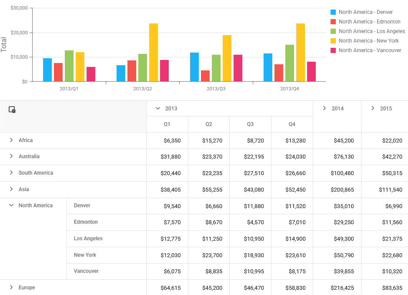The height and width of the screenshot is (295, 408).
Task: Click North America - Los Angeles legend label
Action: [x=372, y=31]
